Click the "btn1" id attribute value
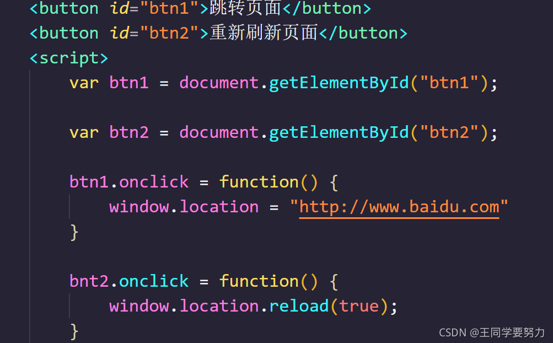The image size is (553, 343). [x=169, y=8]
